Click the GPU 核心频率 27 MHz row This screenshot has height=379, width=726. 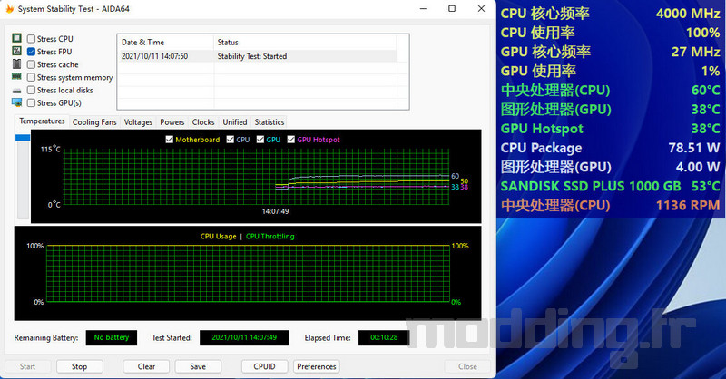coord(610,52)
